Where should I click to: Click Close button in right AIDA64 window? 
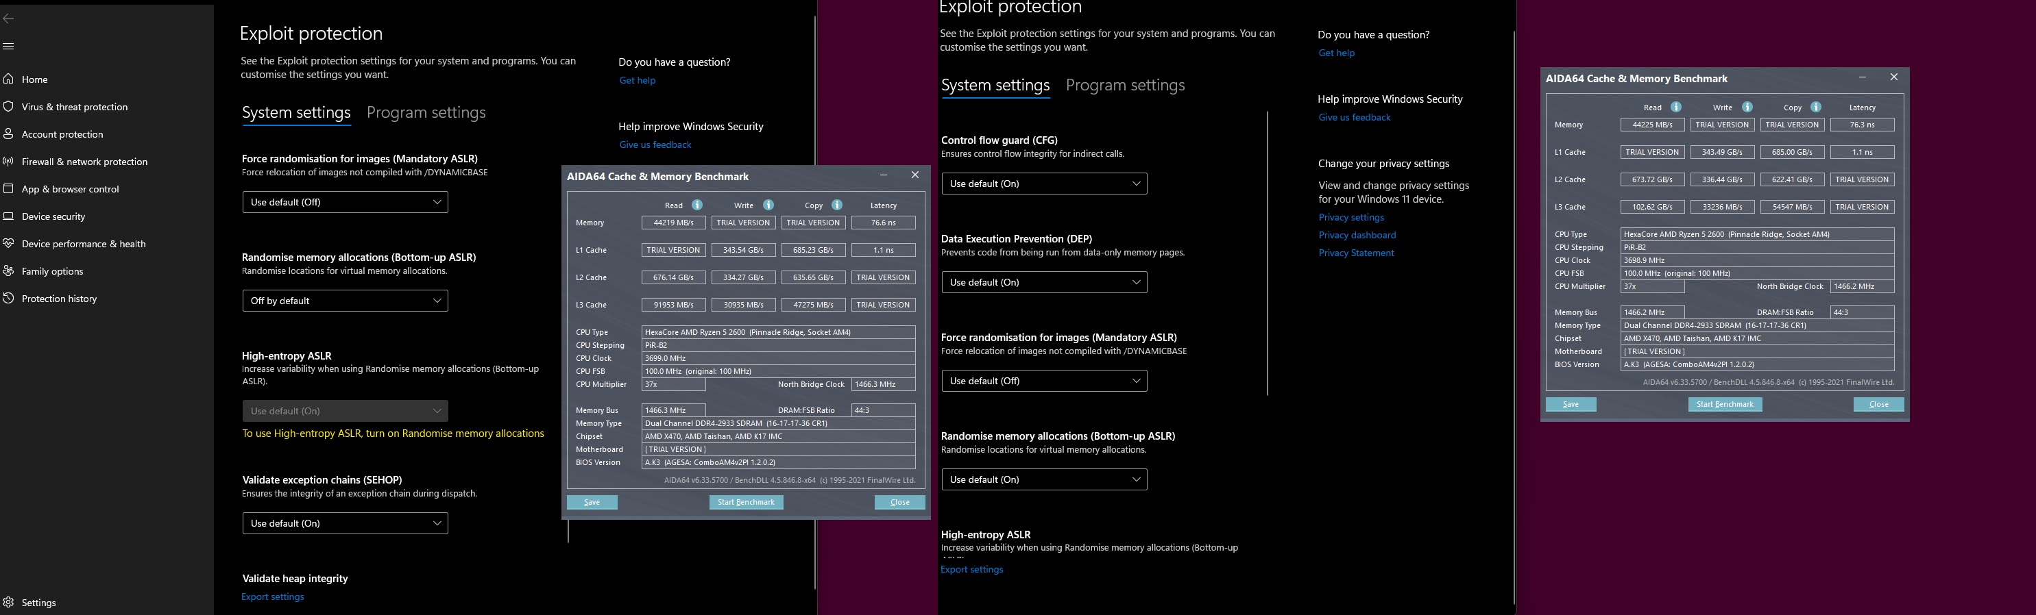tap(1879, 404)
